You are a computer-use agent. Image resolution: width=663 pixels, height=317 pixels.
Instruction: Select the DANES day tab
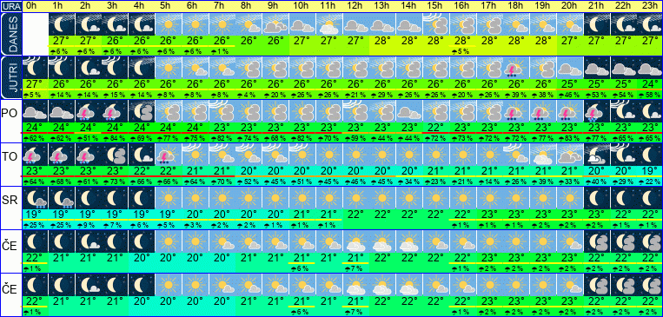pyautogui.click(x=10, y=34)
